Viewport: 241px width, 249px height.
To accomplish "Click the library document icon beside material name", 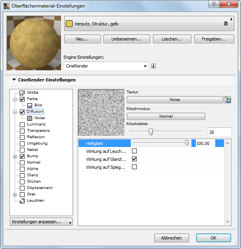I will coord(226,24).
